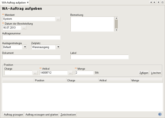Open the Charge lookup button
165x118 pixels.
35,73
